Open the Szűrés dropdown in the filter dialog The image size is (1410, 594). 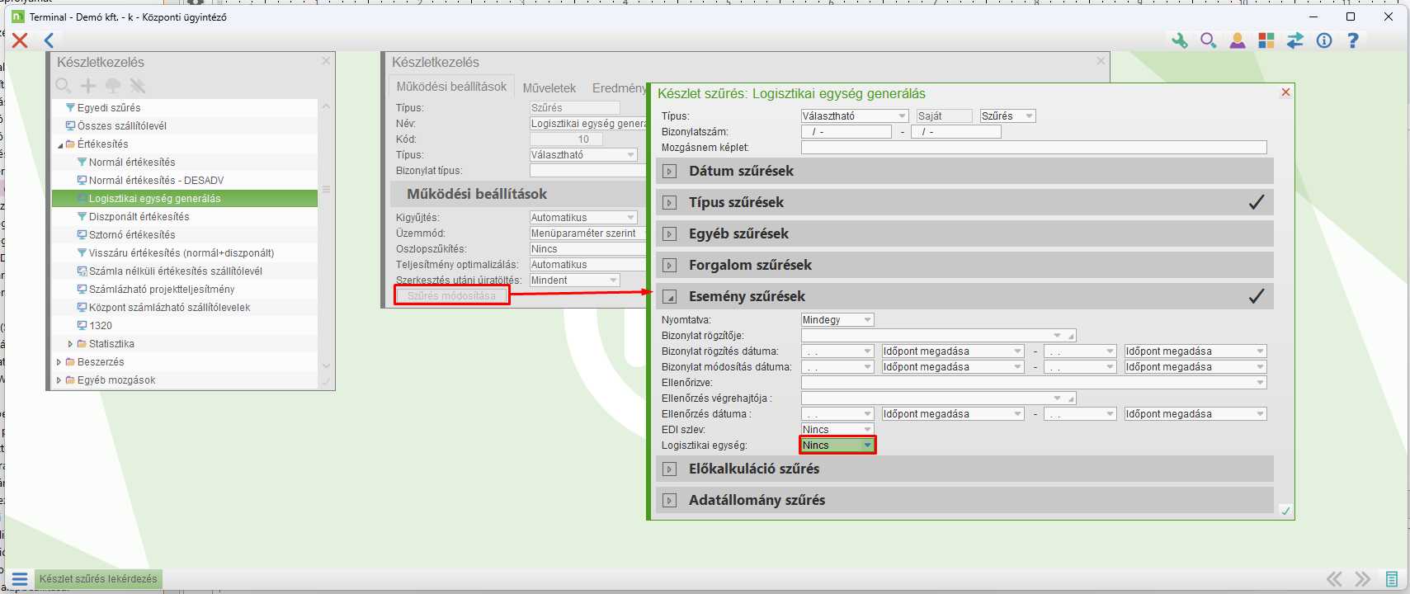(1029, 116)
